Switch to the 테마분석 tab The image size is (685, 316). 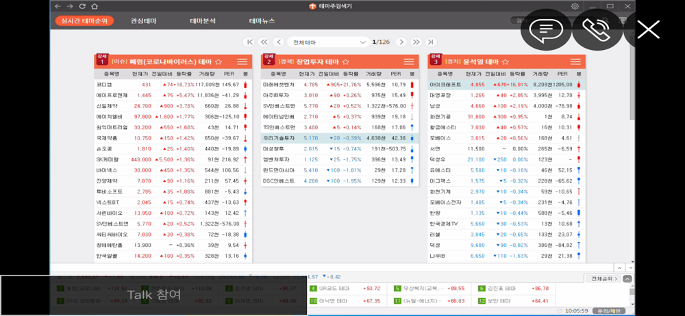click(x=203, y=21)
